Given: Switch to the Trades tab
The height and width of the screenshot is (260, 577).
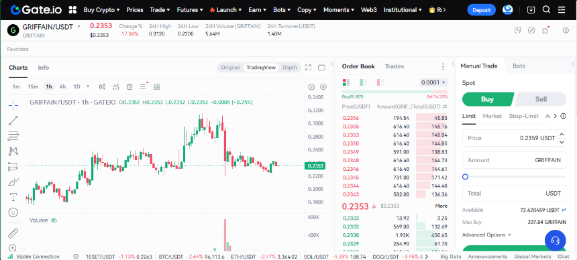Looking at the screenshot, I should pyautogui.click(x=395, y=66).
